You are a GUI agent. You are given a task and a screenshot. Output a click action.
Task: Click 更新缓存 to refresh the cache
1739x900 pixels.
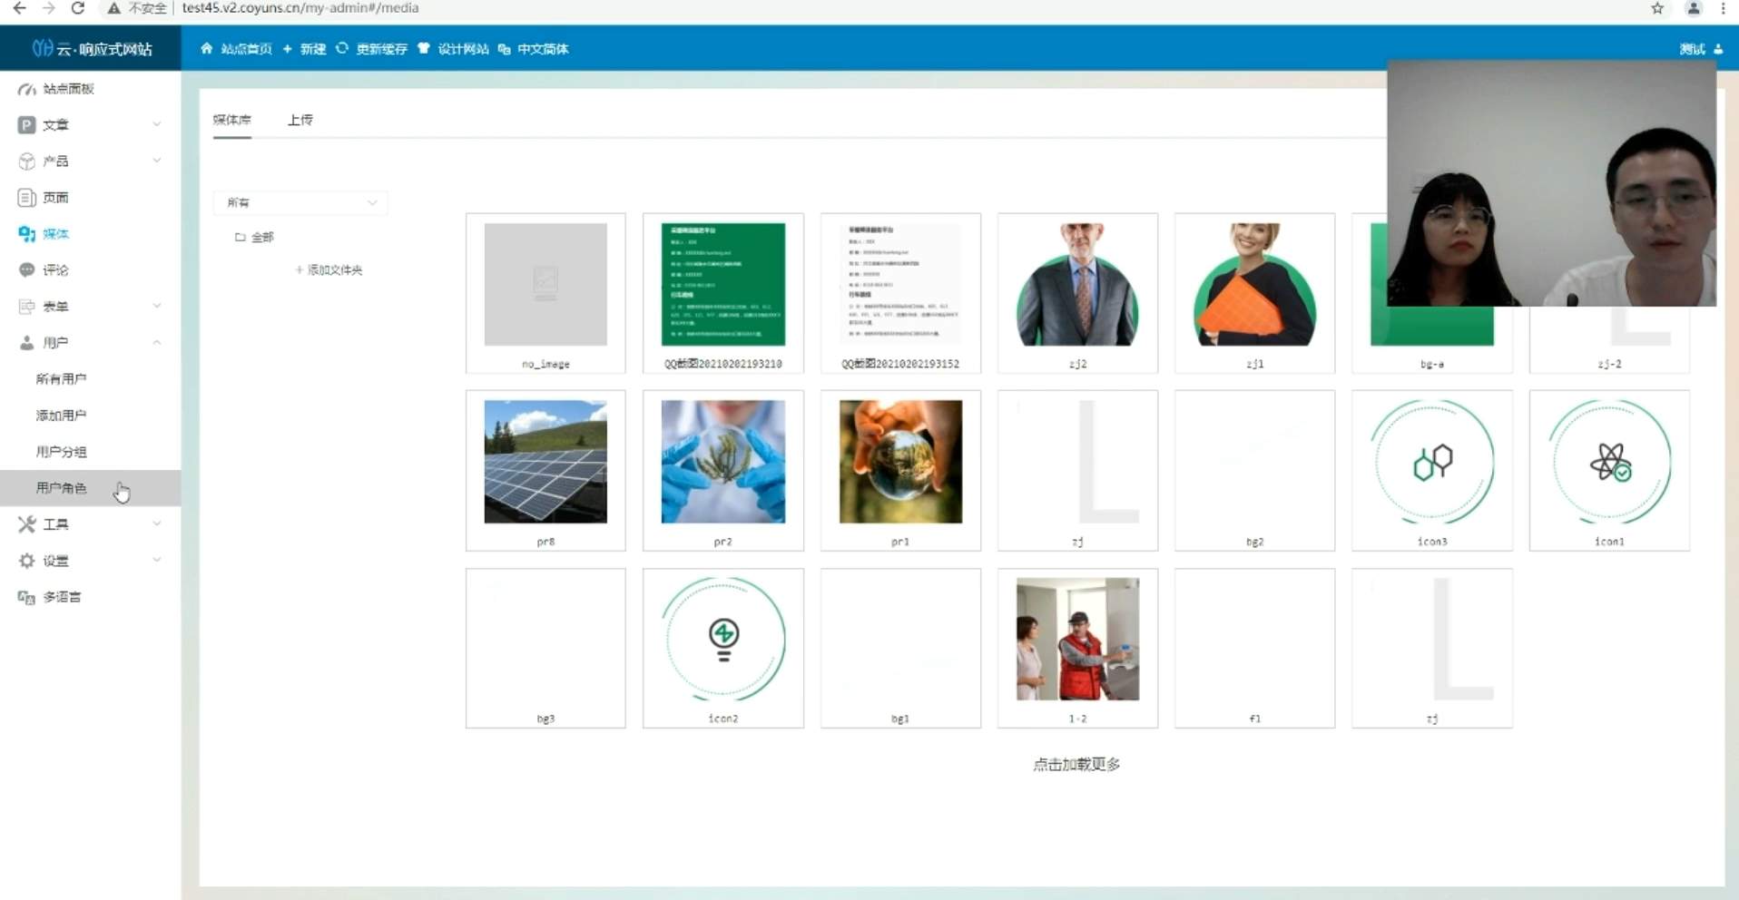(382, 49)
